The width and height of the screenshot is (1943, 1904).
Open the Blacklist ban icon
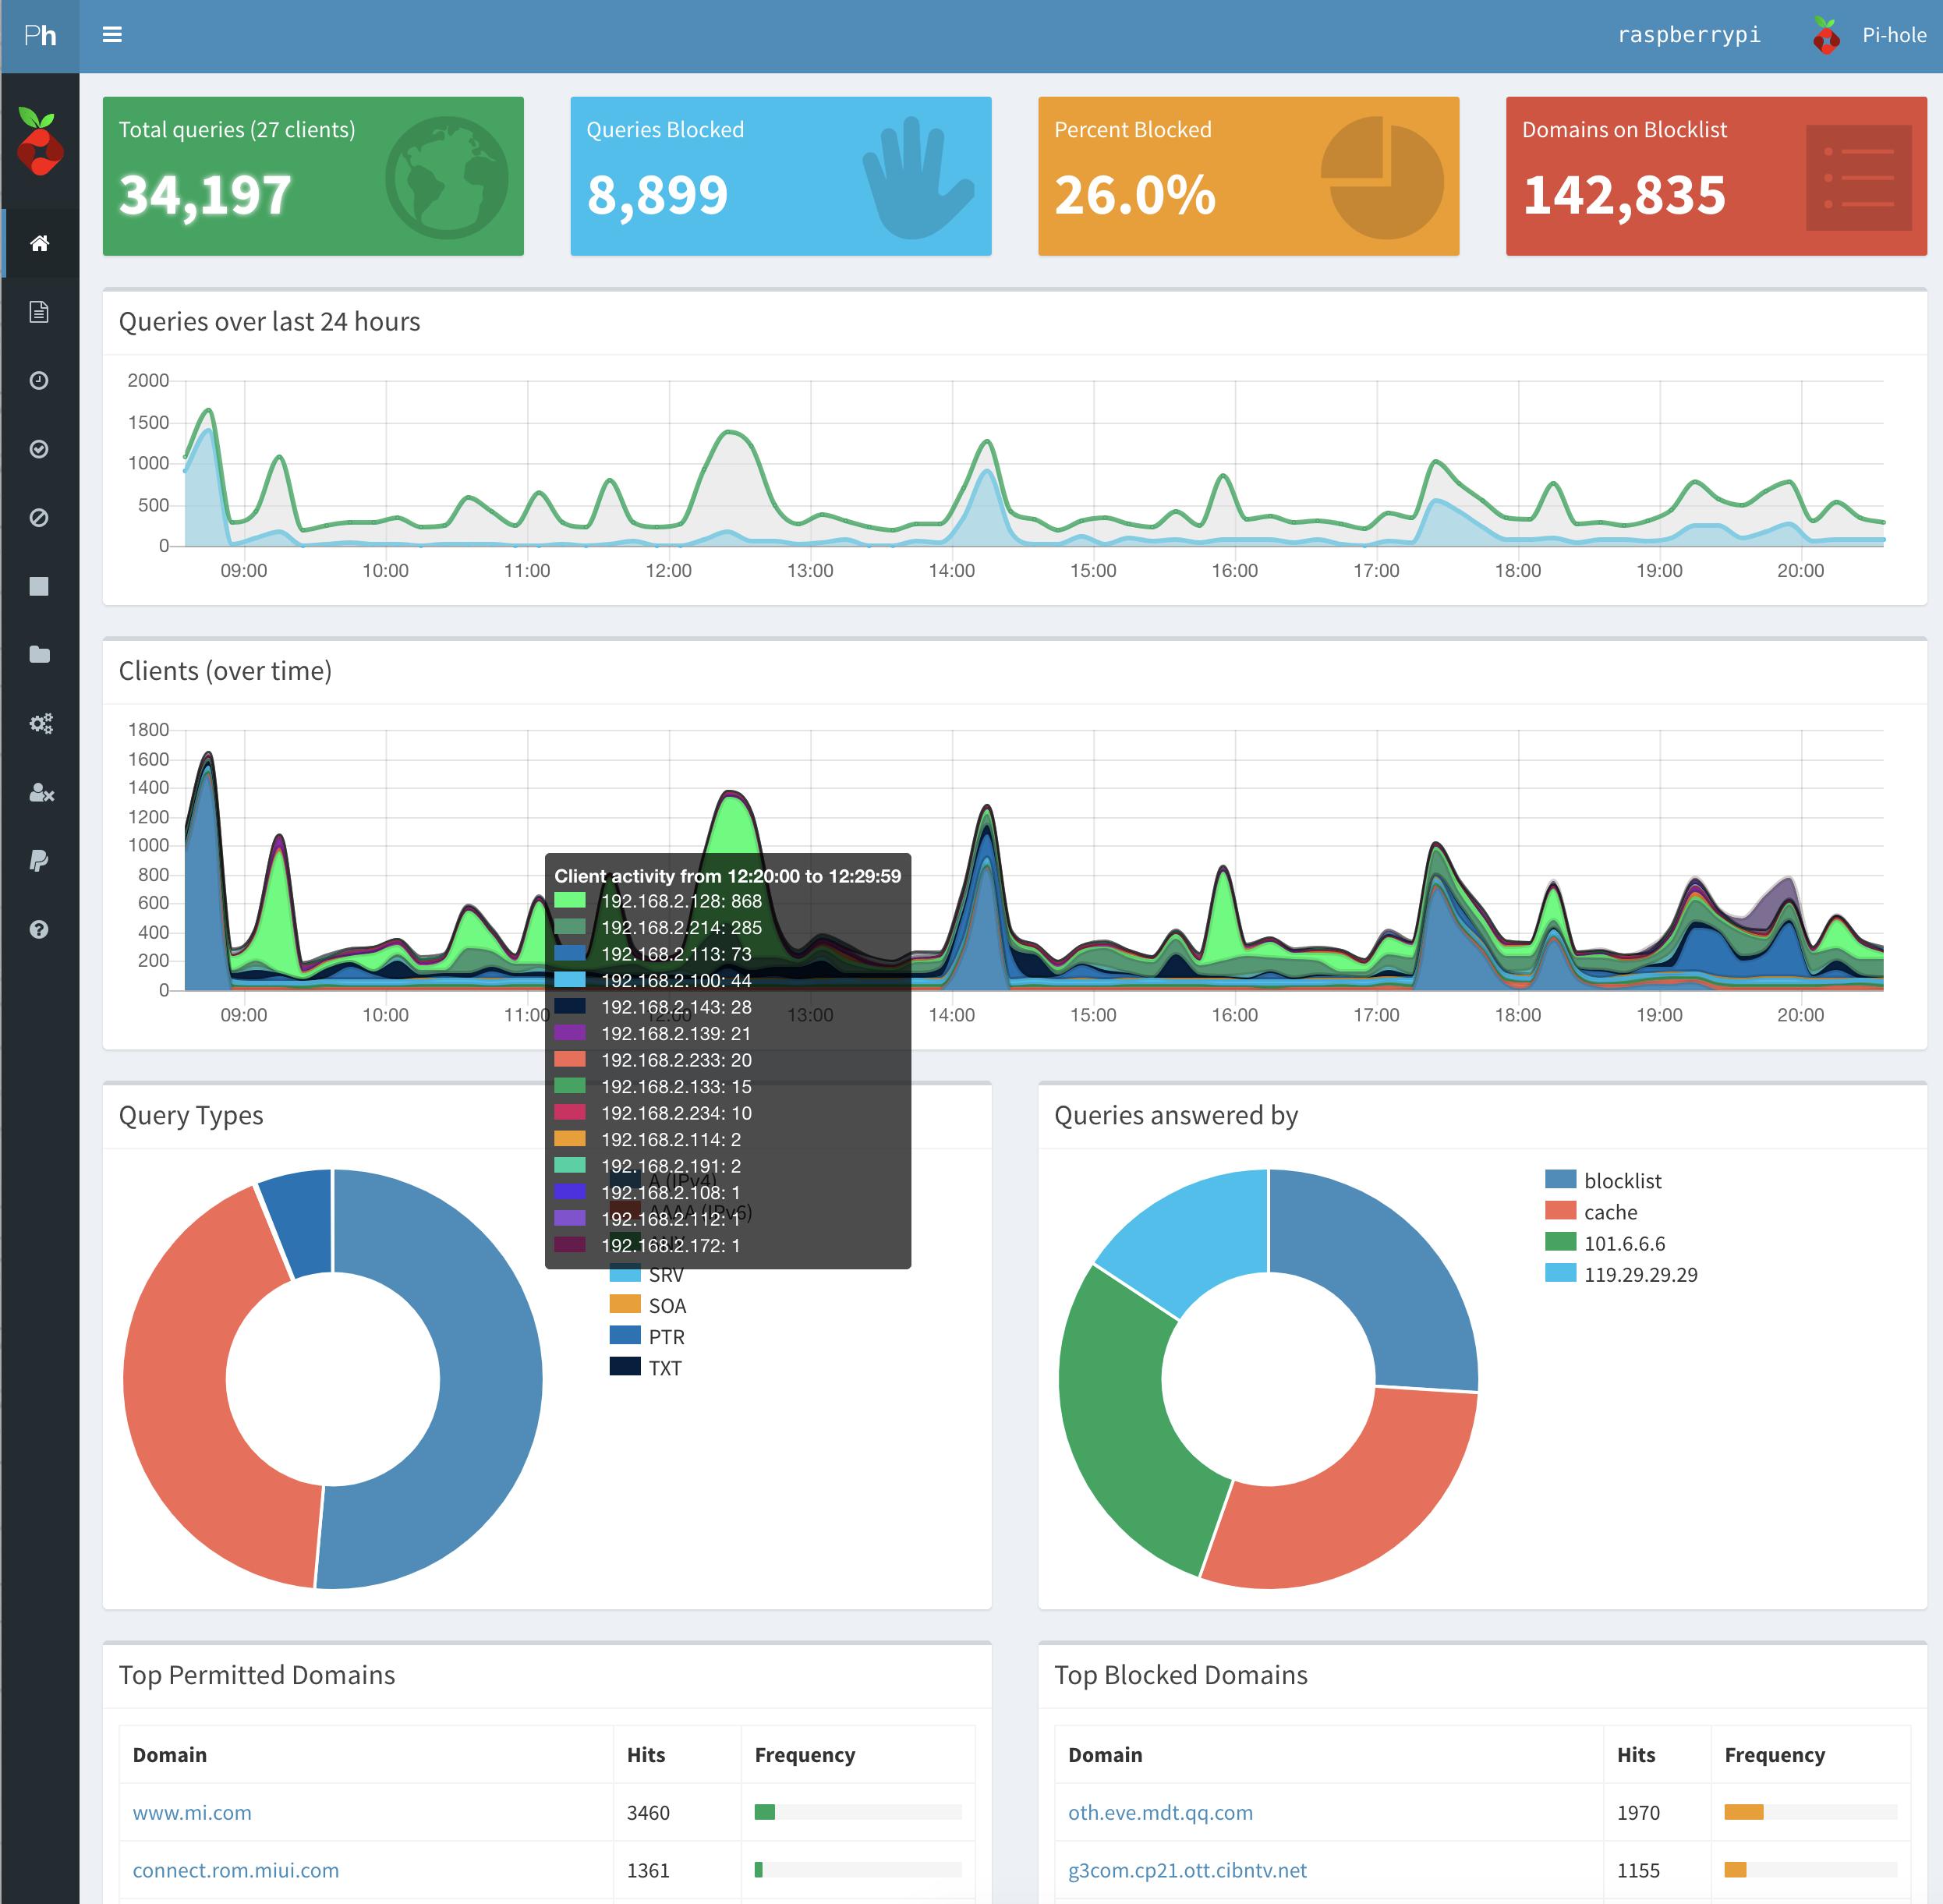tap(39, 517)
